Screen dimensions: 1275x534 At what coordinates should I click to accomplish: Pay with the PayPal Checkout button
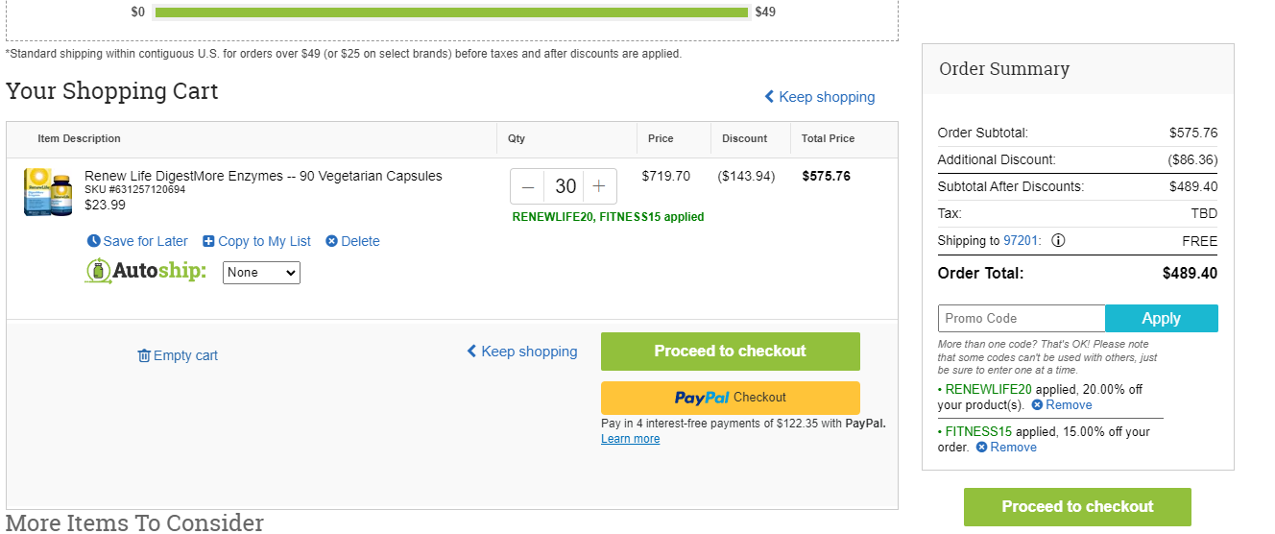(731, 398)
